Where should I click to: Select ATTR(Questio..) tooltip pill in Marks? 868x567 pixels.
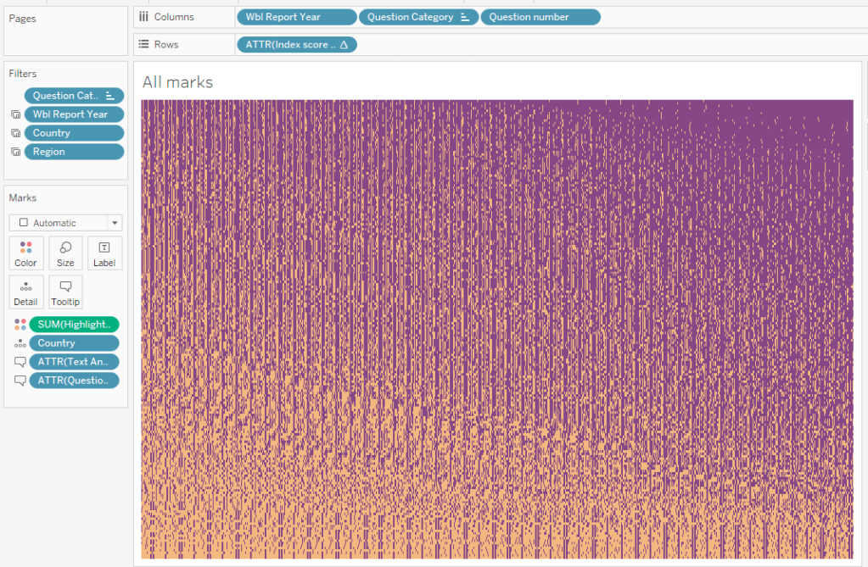pyautogui.click(x=73, y=381)
